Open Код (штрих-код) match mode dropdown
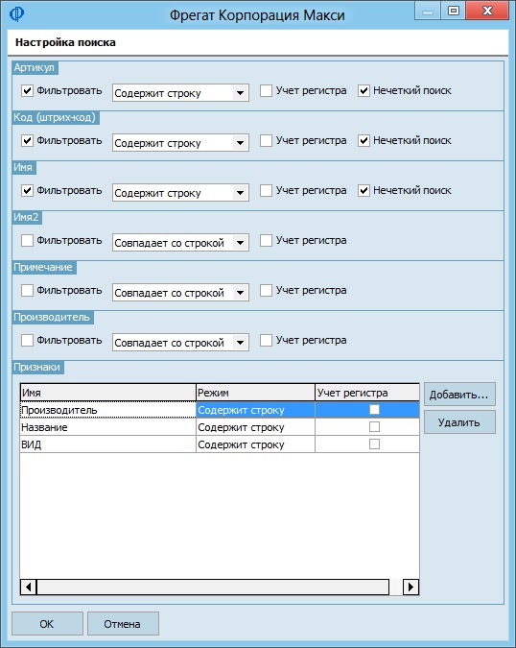516x648 pixels. tap(180, 143)
